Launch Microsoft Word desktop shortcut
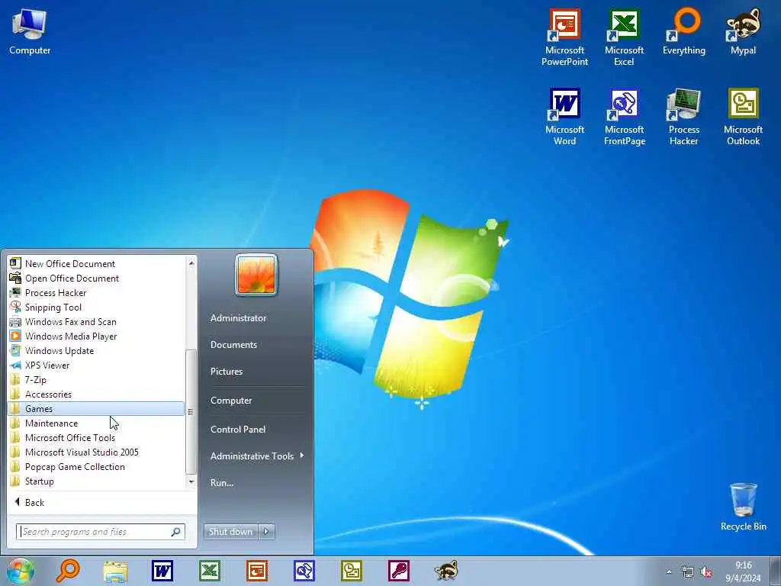Image resolution: width=781 pixels, height=586 pixels. (x=564, y=117)
